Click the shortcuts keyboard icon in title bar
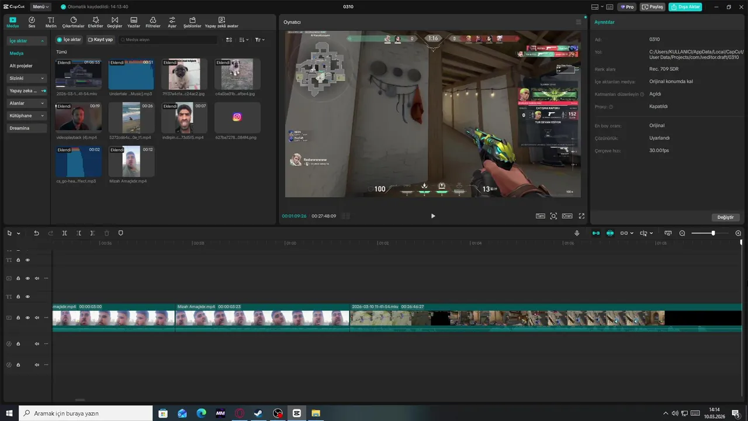This screenshot has height=421, width=748. tap(610, 7)
